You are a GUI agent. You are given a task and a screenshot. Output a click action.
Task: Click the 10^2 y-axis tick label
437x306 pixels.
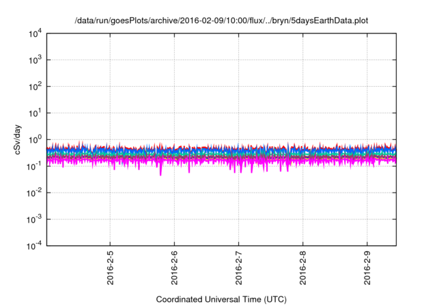coord(35,87)
